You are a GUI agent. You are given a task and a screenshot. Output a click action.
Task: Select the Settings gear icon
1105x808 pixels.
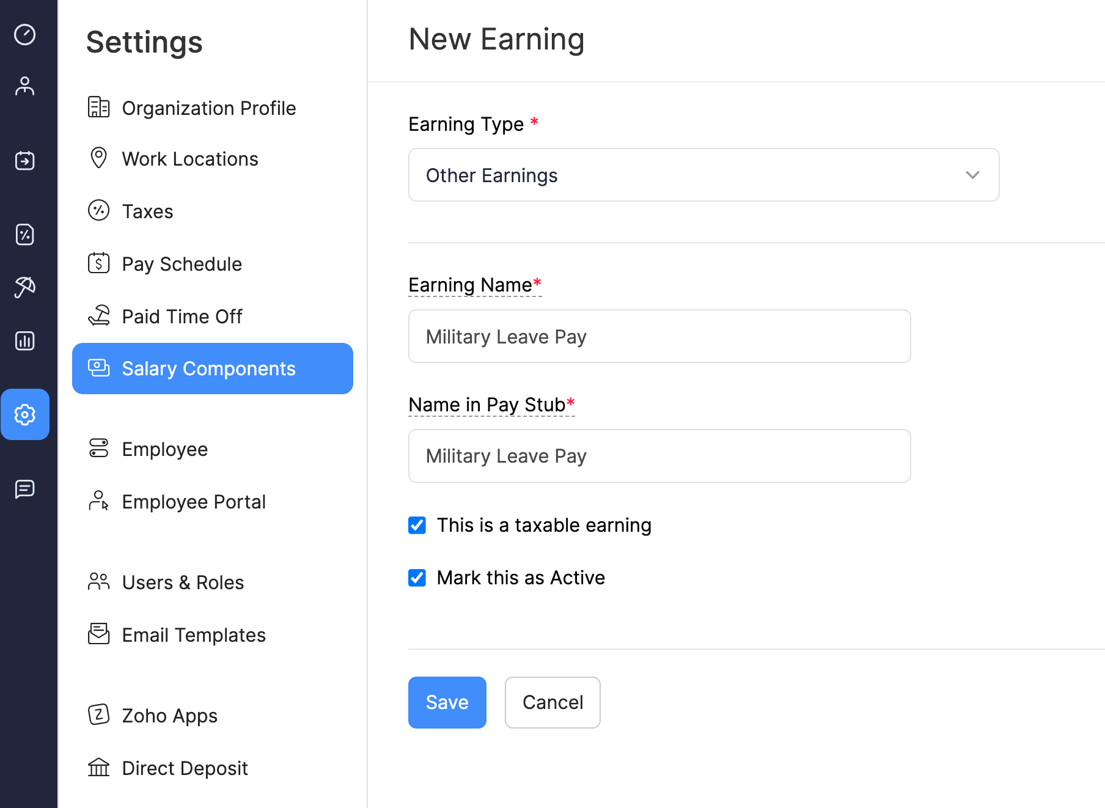pos(24,414)
